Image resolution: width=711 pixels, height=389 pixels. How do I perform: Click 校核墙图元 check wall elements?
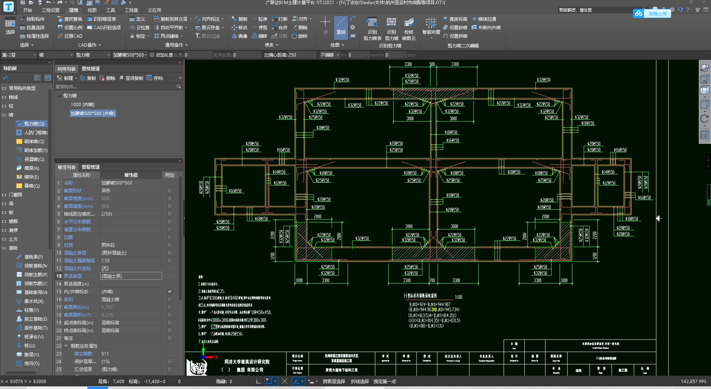click(409, 29)
